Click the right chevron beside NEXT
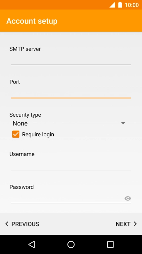 [135, 224]
